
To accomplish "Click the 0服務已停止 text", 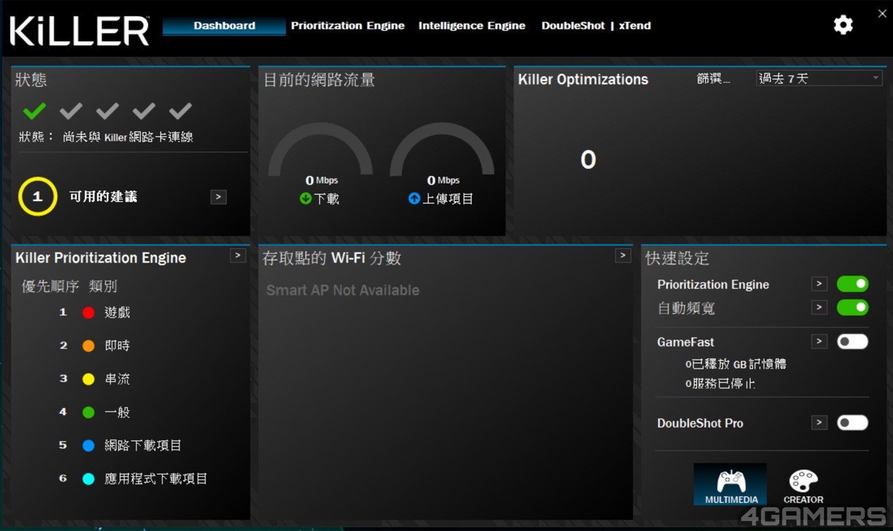I will 720,384.
